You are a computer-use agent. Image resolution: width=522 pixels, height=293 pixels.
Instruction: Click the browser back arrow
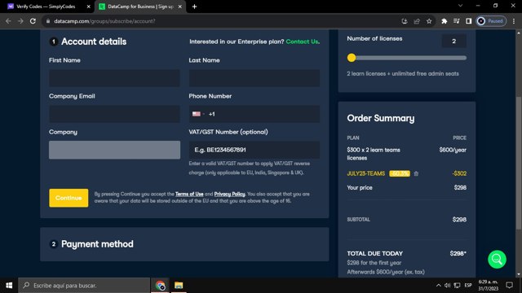(x=8, y=21)
